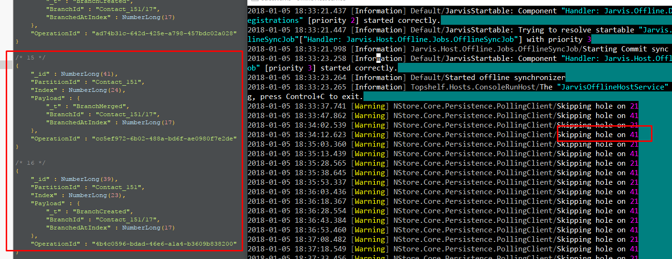Click PartitionId line under _id NumberLong(41)
Image resolution: width=672 pixels, height=259 pixels.
(87, 82)
